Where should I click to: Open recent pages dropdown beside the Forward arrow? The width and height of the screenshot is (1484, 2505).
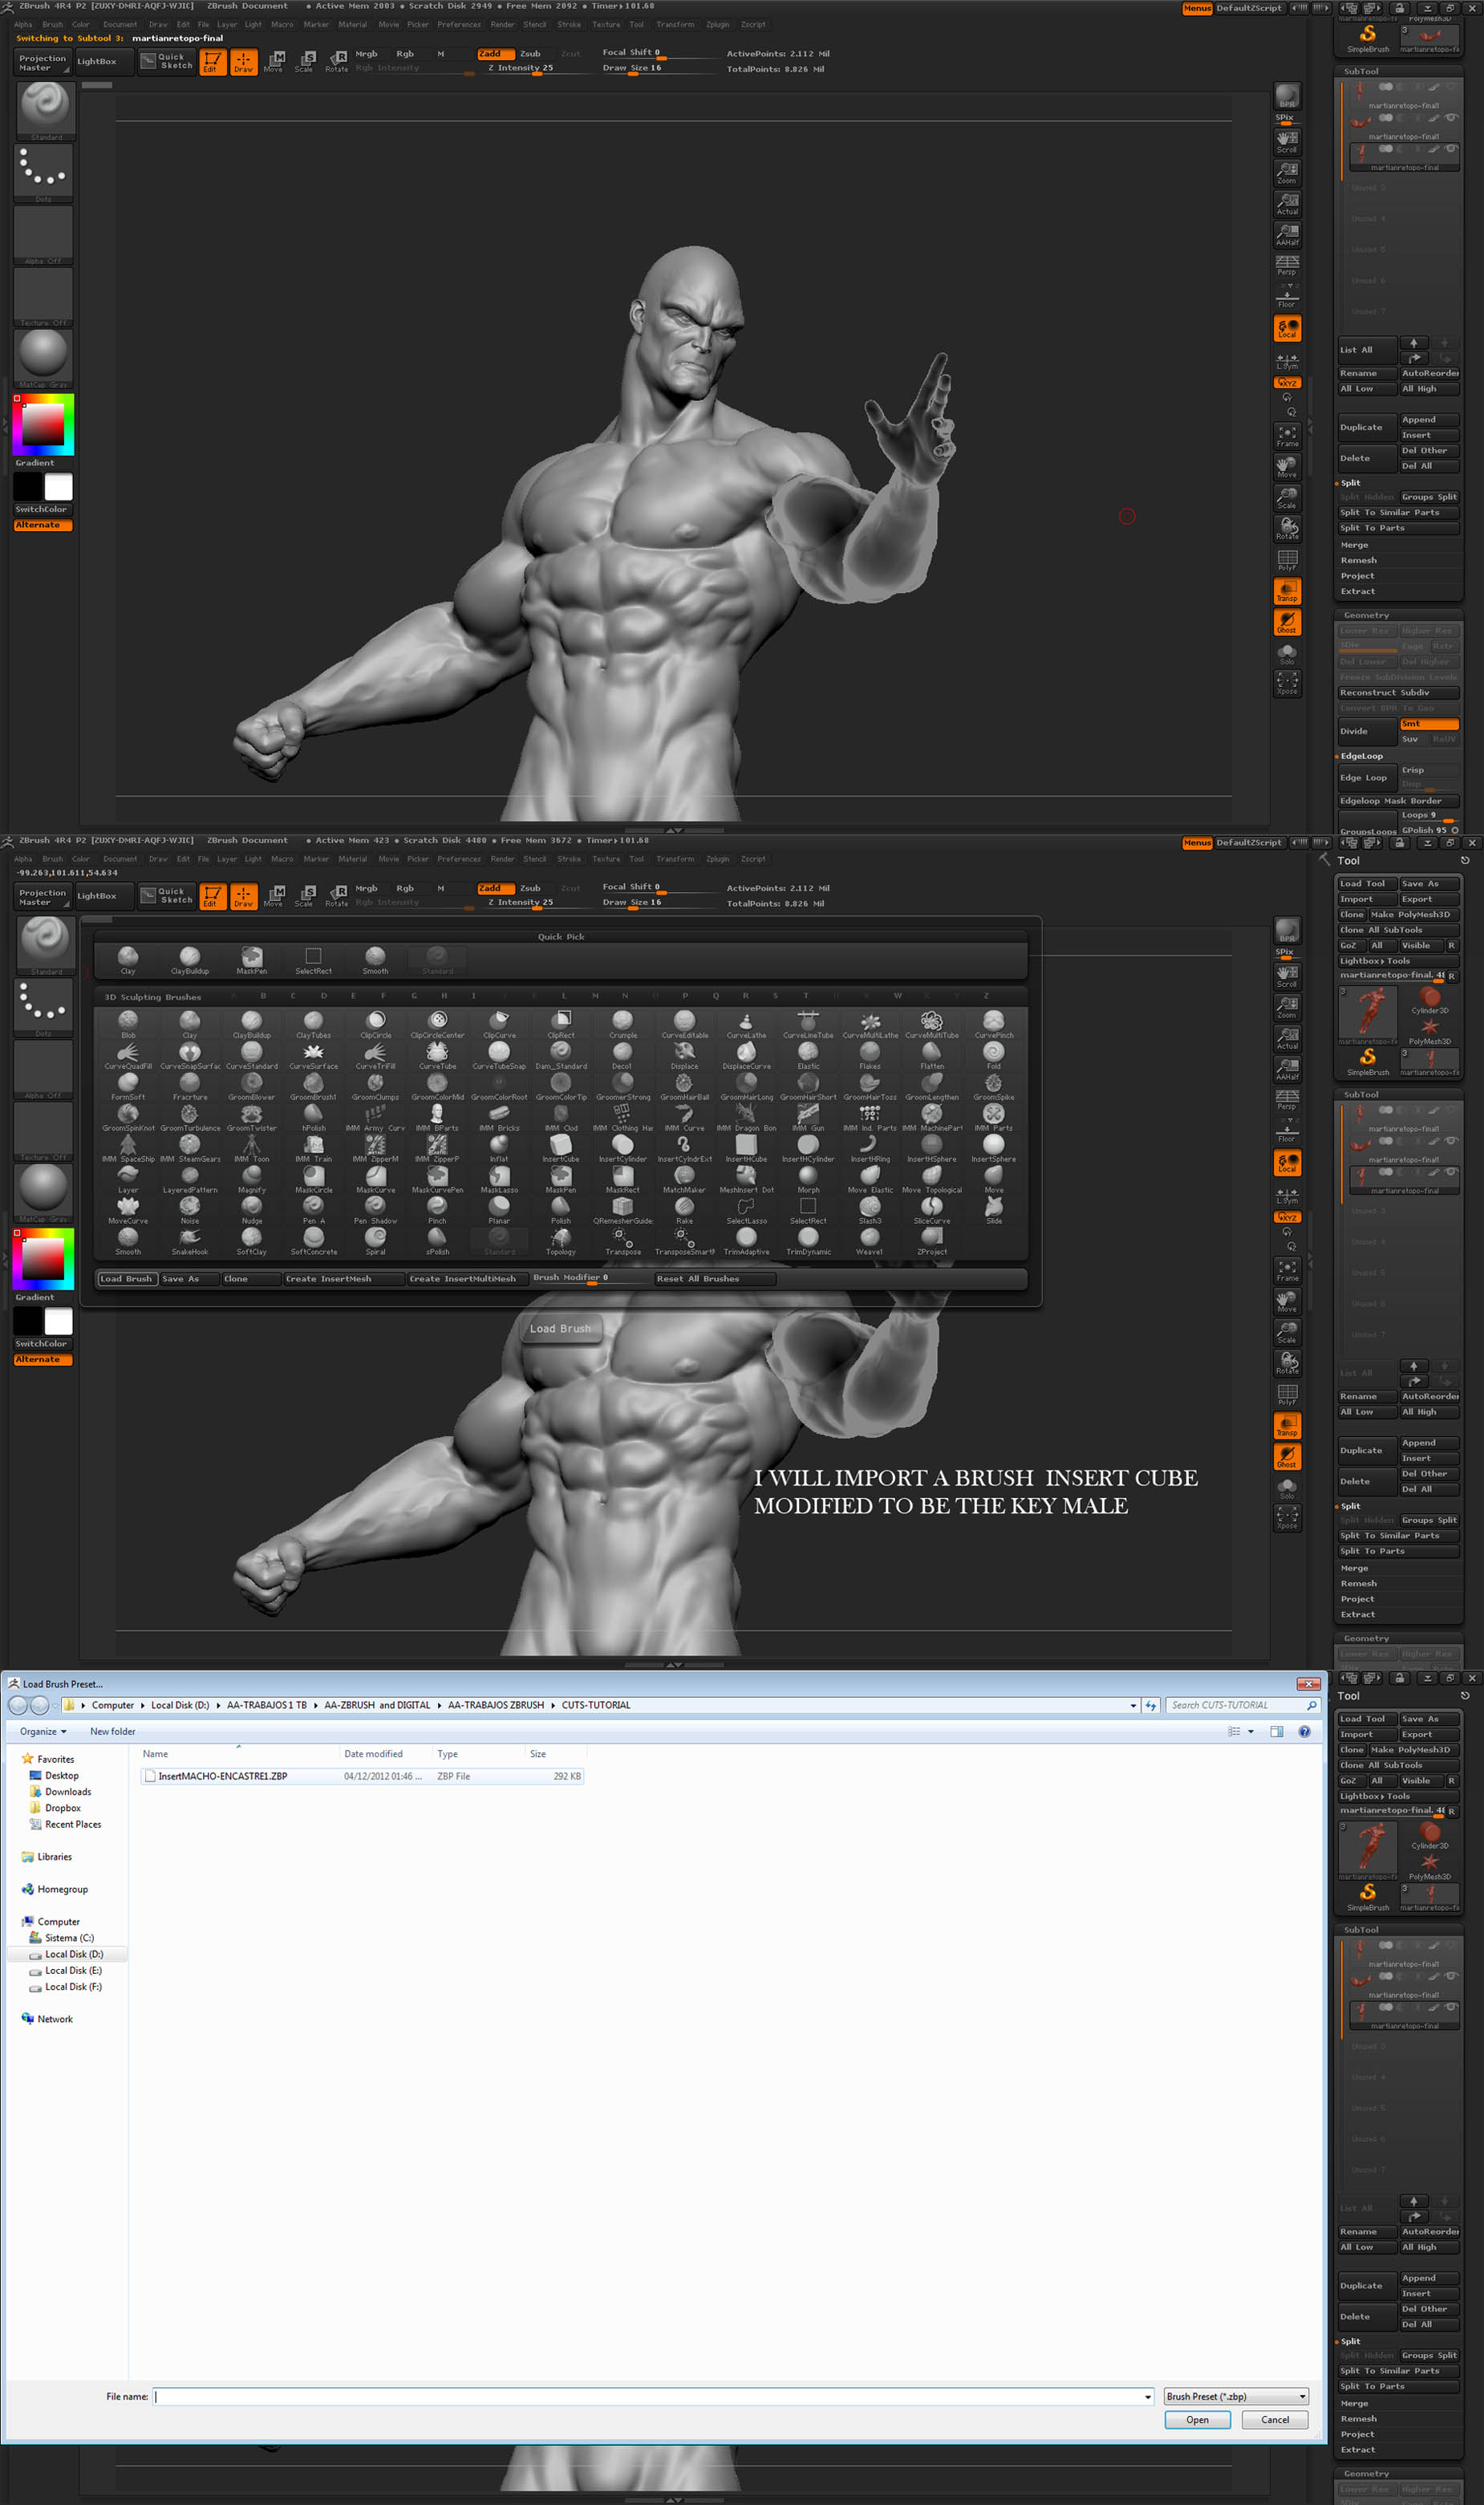click(x=54, y=1707)
